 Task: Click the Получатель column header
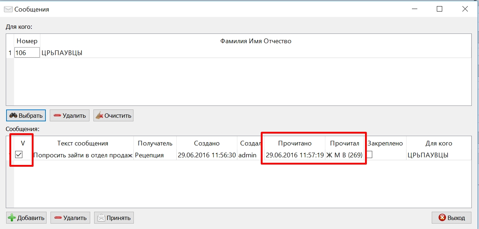click(155, 143)
